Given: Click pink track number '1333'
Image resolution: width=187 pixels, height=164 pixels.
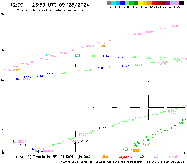Looking at the screenshot, I should (x=172, y=112).
